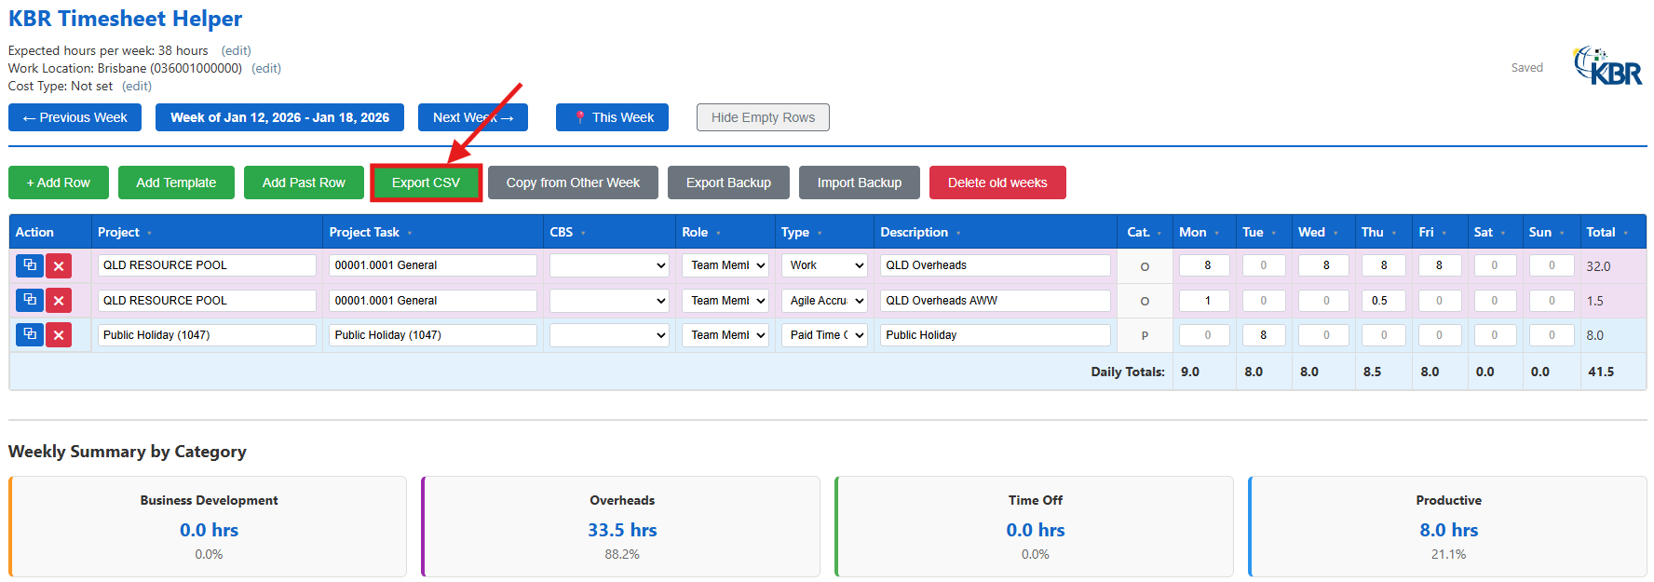
Task: Delete the first QLD RESOURCE POOL row
Action: pyautogui.click(x=59, y=266)
